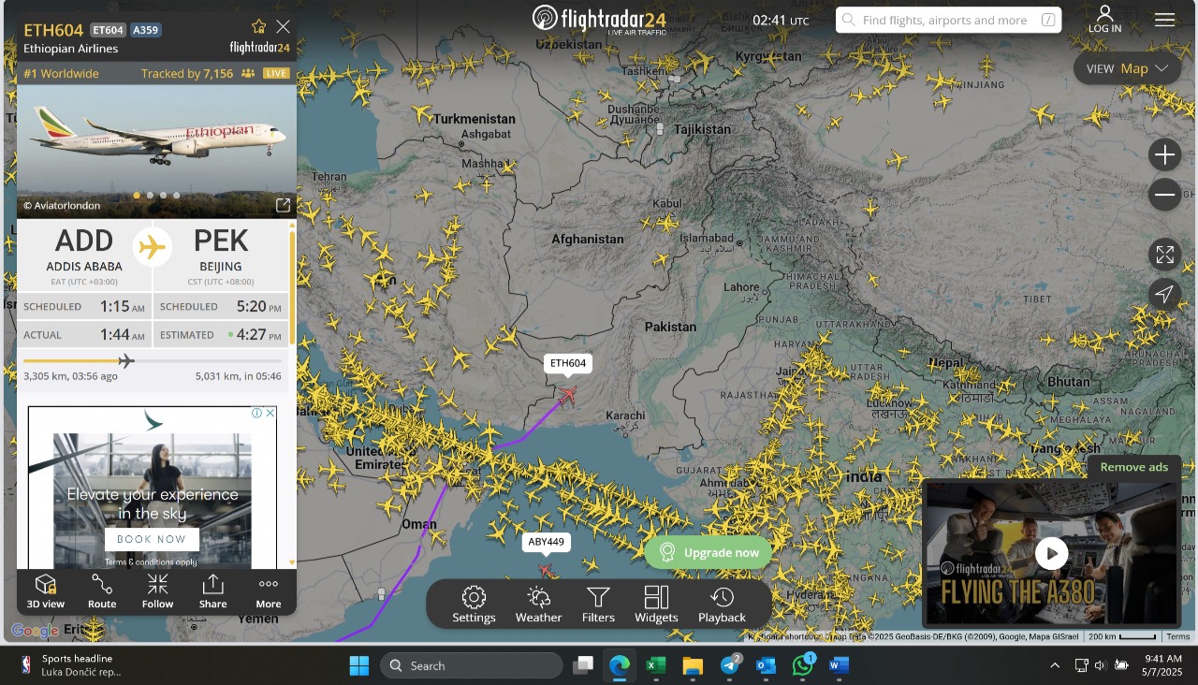The image size is (1198, 685).
Task: Open the hamburger main menu
Action: (x=1164, y=20)
